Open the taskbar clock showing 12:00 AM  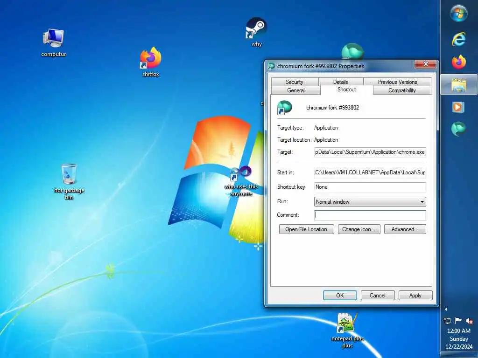click(x=459, y=338)
